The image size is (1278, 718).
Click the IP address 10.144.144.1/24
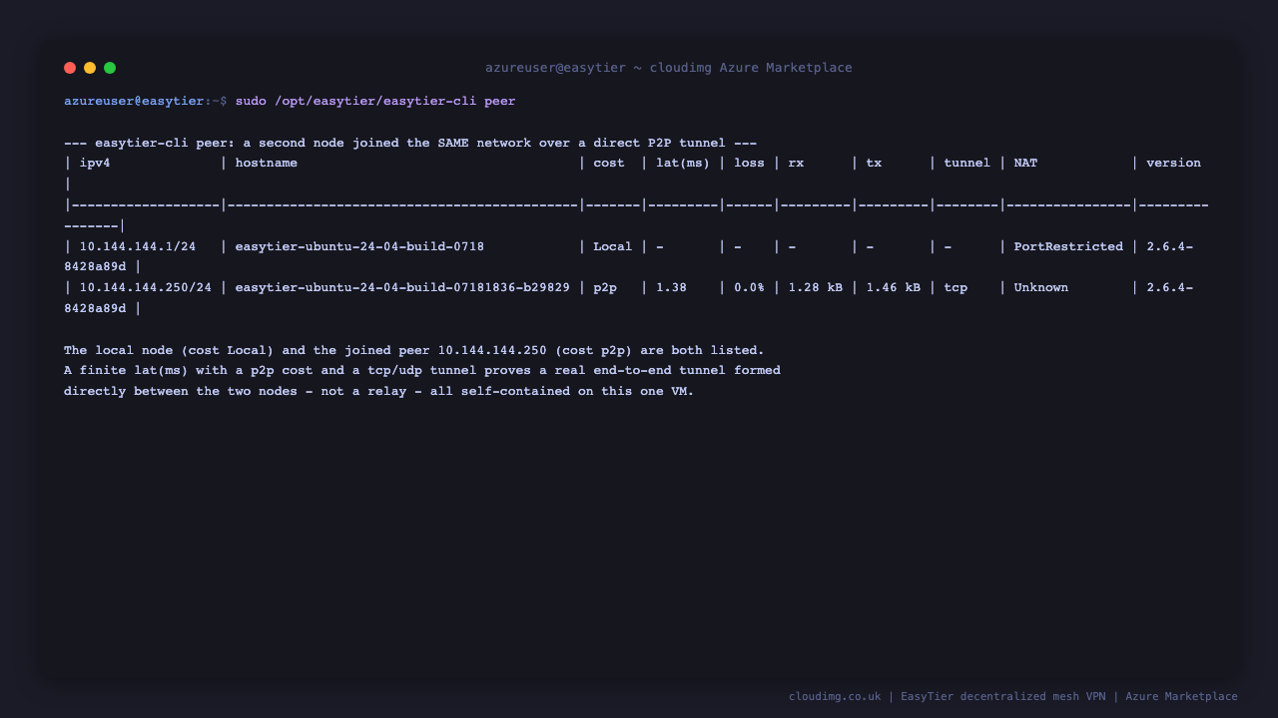[x=138, y=246]
